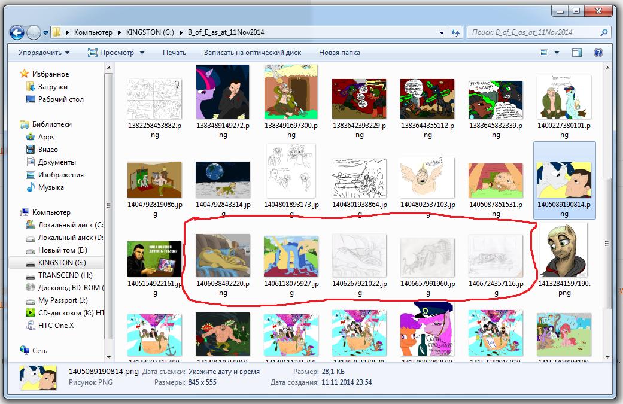Open the HTC One X device
This screenshot has height=404, width=623.
[x=56, y=326]
